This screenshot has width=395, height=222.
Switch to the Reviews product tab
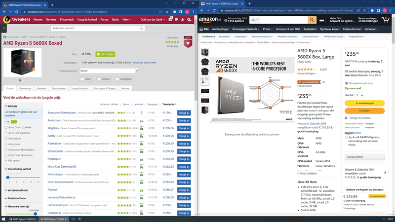[41, 88]
